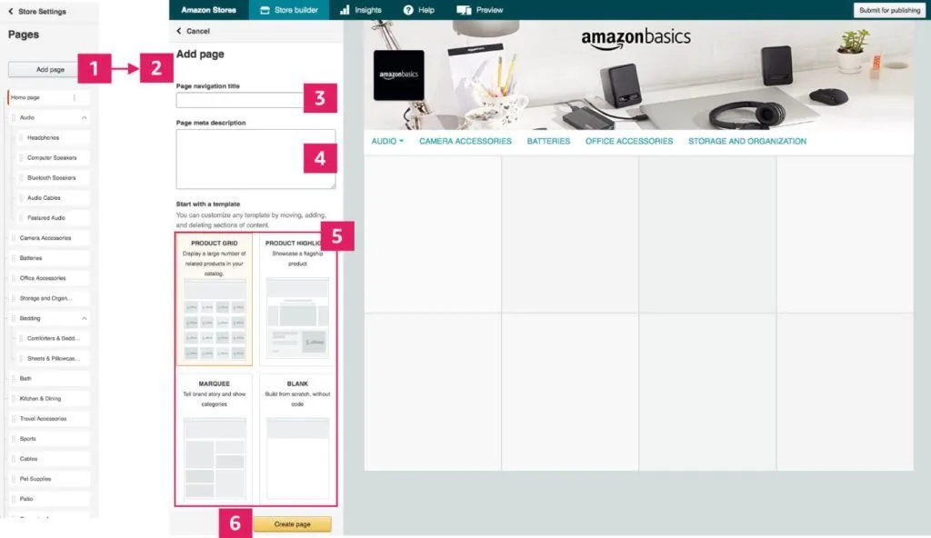The image size is (931, 538).
Task: Select the Office Accessories page in sidebar
Action: [50, 278]
